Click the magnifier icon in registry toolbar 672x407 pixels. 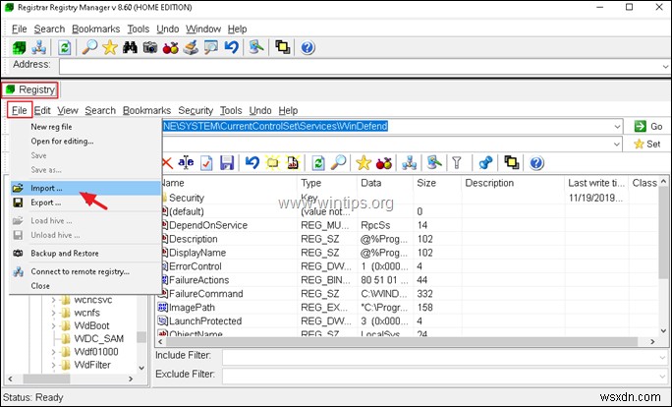(339, 162)
